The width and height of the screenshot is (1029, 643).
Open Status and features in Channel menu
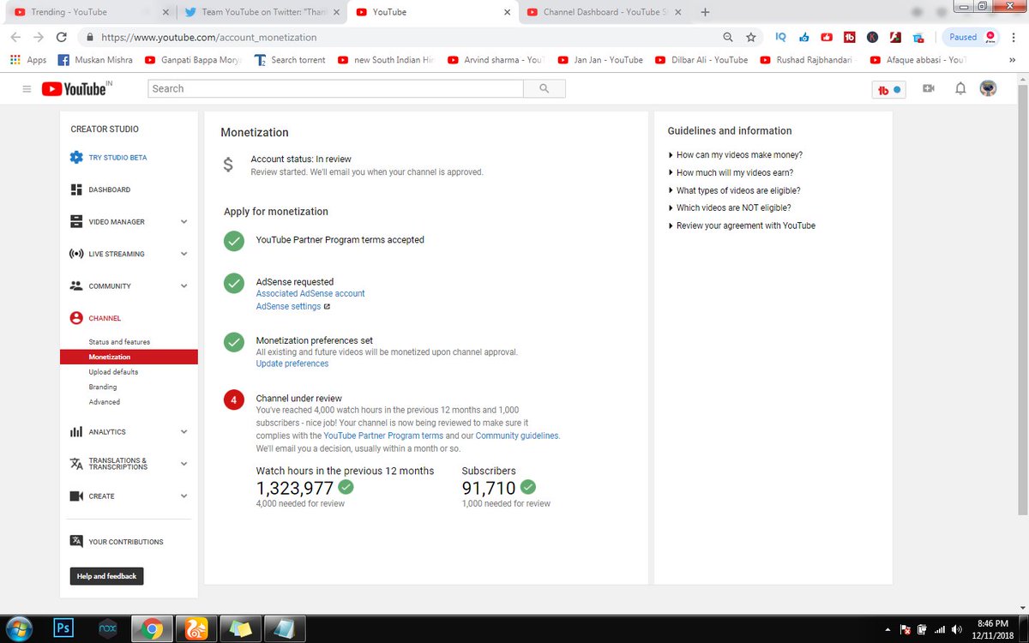[x=119, y=342]
